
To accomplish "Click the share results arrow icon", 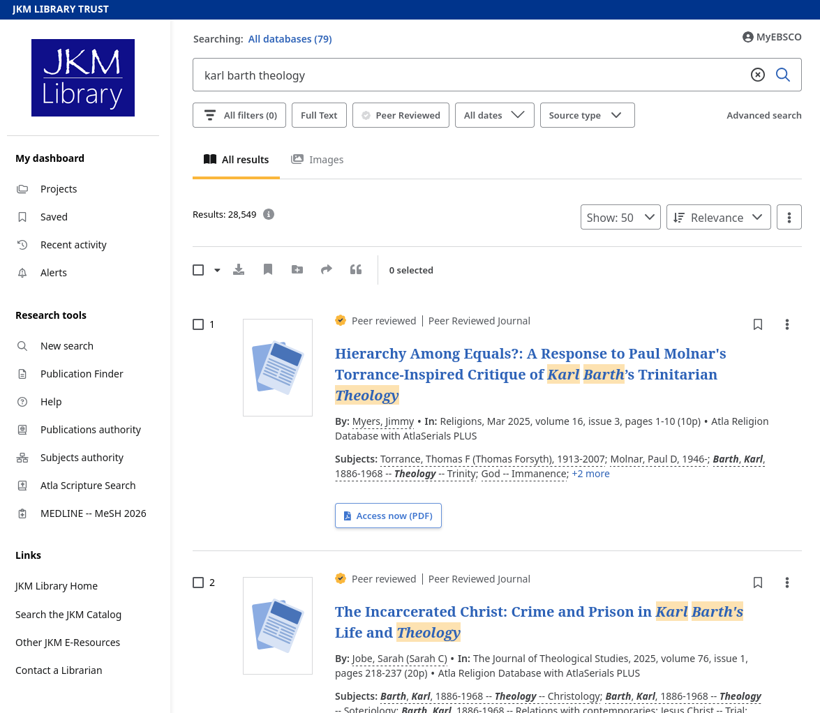I will coord(327,269).
